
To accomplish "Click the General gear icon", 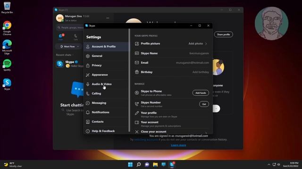I will pos(88,56).
